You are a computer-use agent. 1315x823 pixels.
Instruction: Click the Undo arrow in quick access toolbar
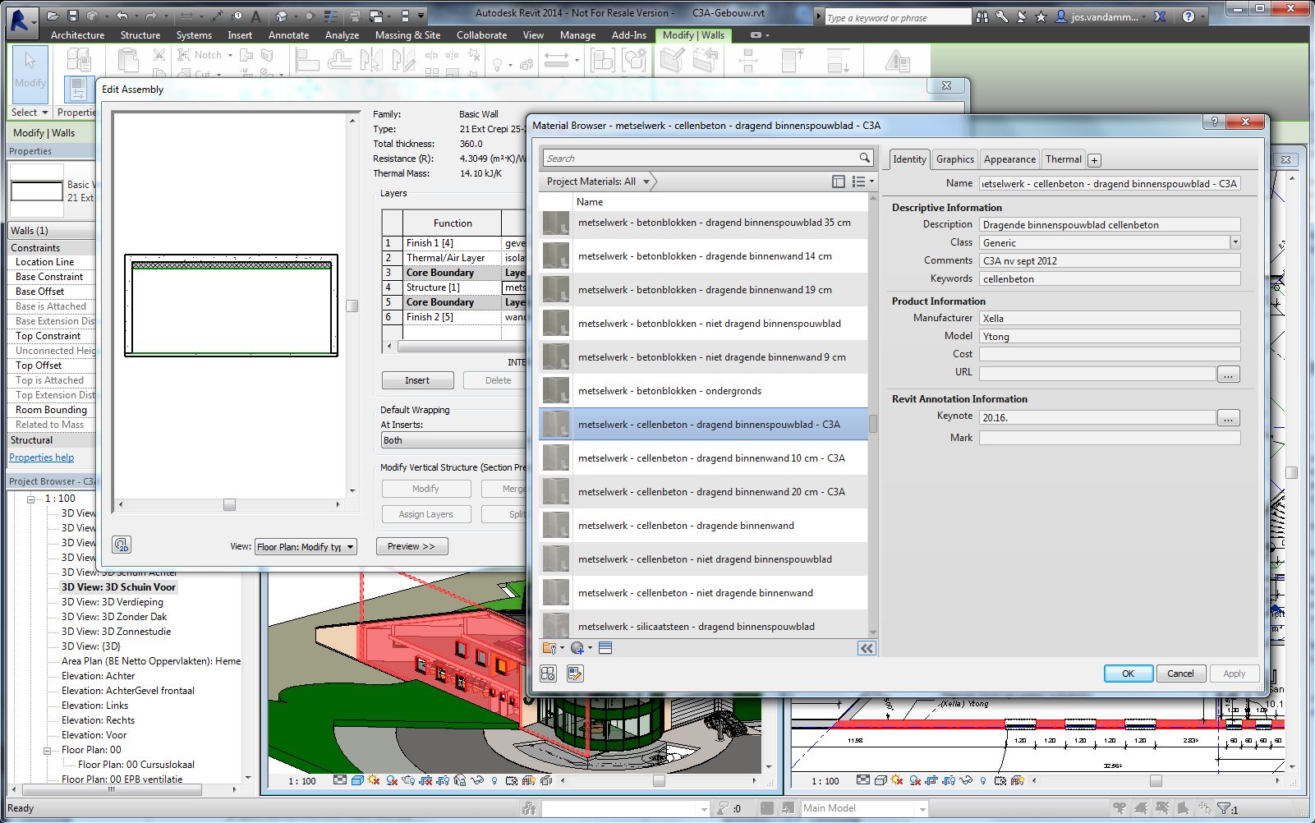pyautogui.click(x=122, y=16)
